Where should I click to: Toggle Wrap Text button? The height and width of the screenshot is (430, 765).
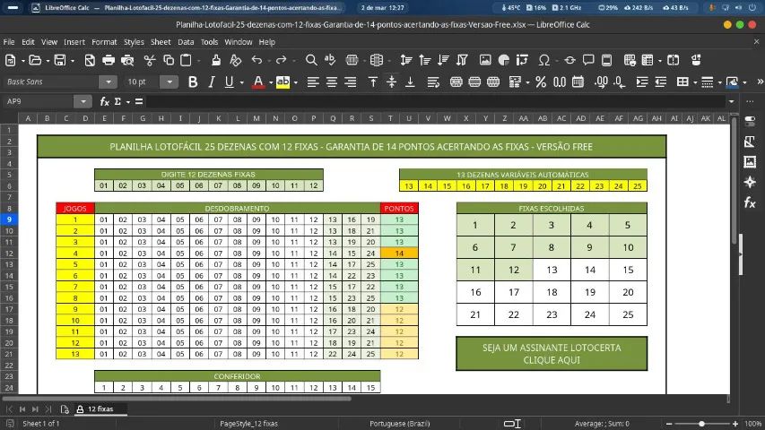tap(433, 82)
